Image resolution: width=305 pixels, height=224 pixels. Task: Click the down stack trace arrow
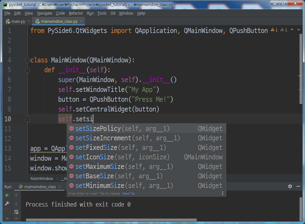[16, 204]
